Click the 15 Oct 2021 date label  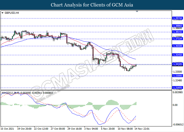(x=7, y=129)
